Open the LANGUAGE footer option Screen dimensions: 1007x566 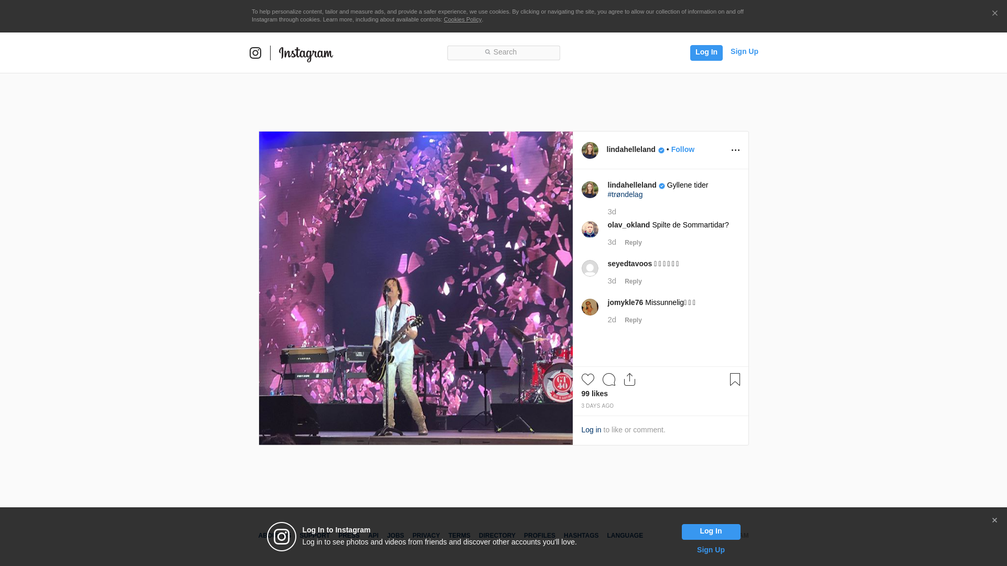pyautogui.click(x=625, y=536)
